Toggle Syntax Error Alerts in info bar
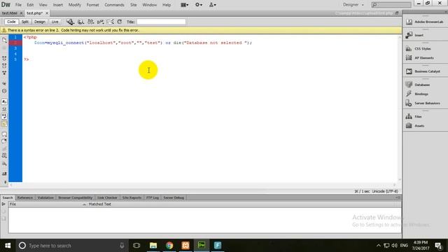 (x=4, y=124)
